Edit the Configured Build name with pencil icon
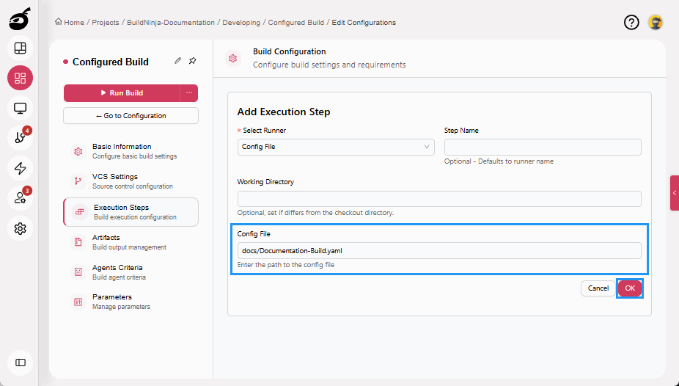 [x=177, y=61]
